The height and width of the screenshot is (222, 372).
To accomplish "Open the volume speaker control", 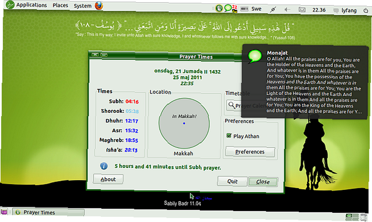I will pos(287,10).
